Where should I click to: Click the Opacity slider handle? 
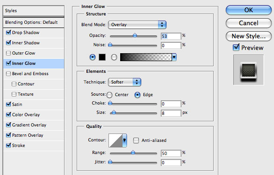135,35
